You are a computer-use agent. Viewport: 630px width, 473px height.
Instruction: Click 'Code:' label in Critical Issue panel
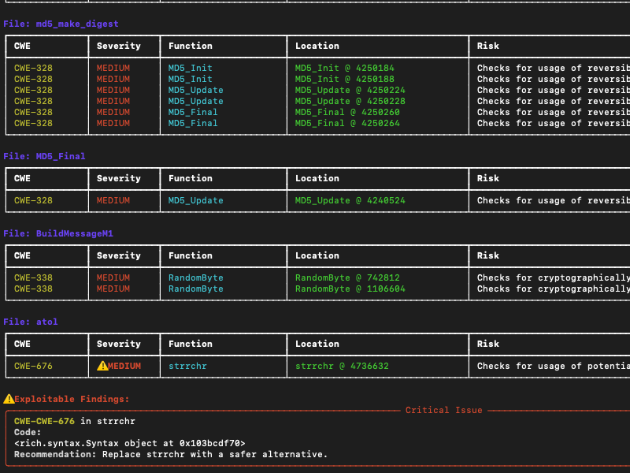(x=28, y=432)
